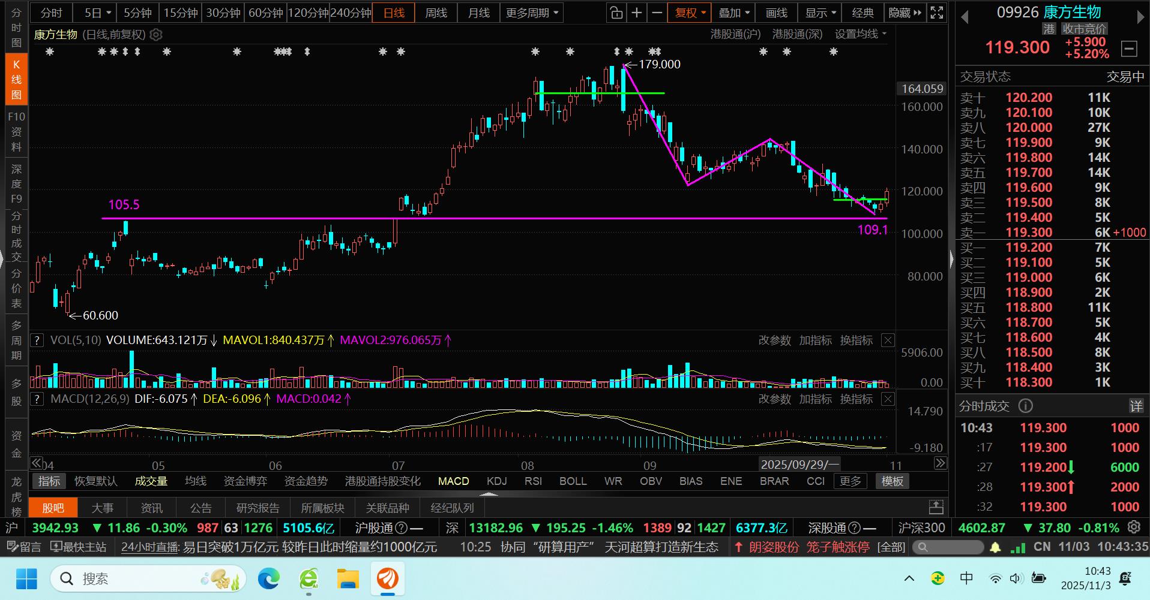Expand 设置均线 dropdown
1150x600 pixels.
pyautogui.click(x=861, y=34)
